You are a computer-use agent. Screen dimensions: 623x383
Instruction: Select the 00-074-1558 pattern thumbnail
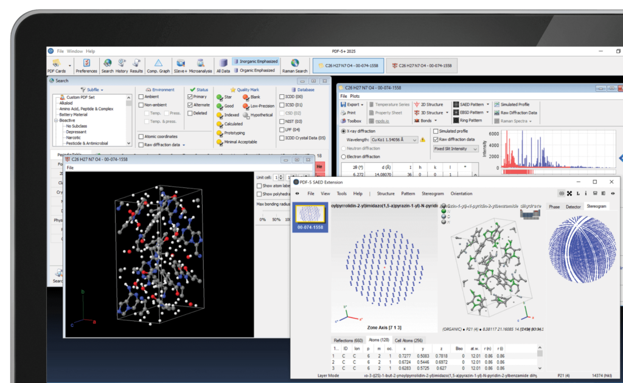pyautogui.click(x=310, y=218)
